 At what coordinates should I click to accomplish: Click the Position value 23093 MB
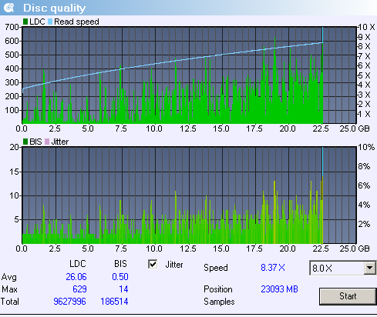pos(279,289)
